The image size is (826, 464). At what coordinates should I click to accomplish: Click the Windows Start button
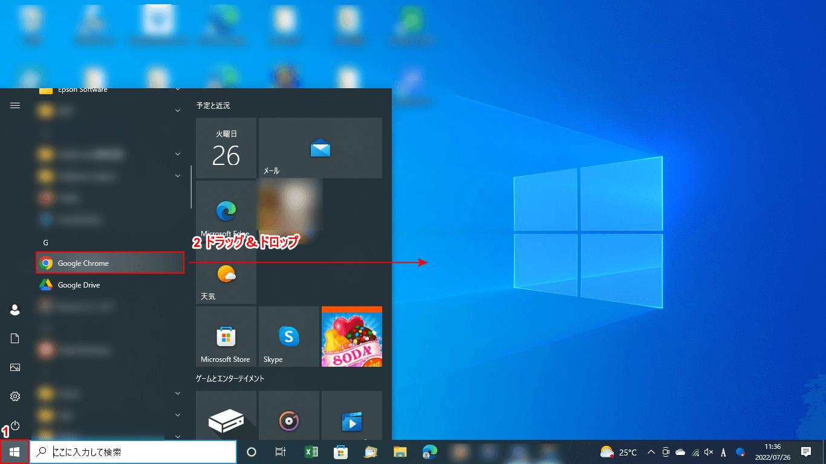click(x=15, y=452)
